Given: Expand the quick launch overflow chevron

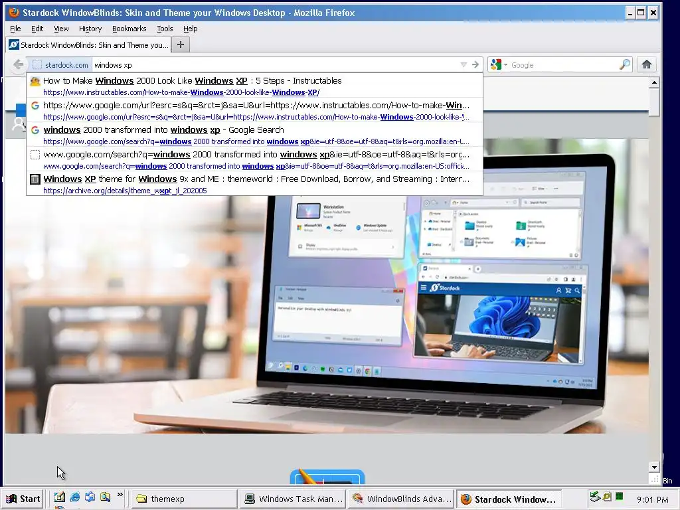Looking at the screenshot, I should pyautogui.click(x=120, y=495).
